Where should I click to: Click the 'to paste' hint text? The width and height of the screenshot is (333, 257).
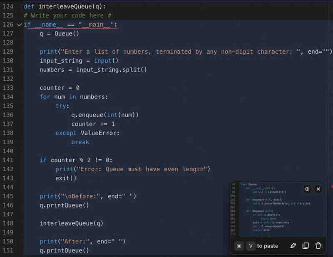267,246
